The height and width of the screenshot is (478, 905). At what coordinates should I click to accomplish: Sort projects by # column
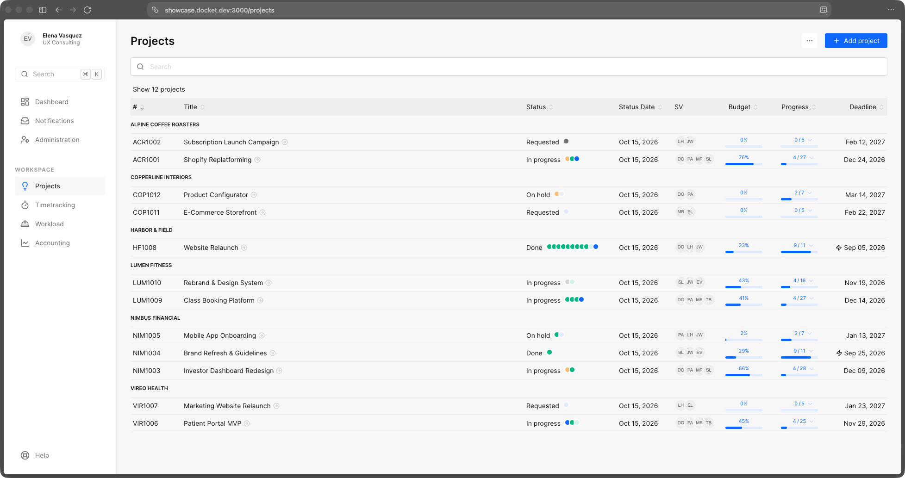pos(138,107)
